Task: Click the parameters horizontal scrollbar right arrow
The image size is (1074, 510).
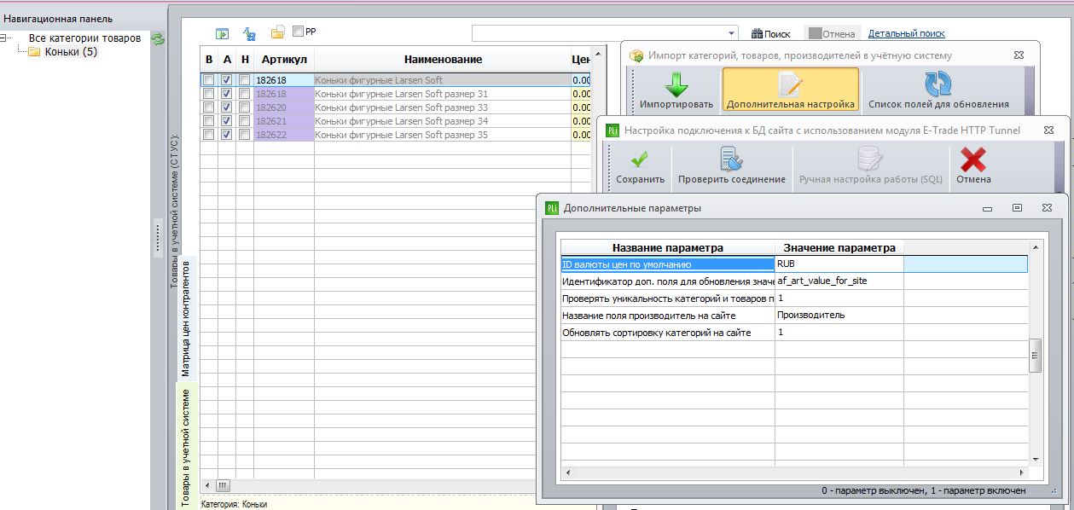Action: tap(1021, 472)
